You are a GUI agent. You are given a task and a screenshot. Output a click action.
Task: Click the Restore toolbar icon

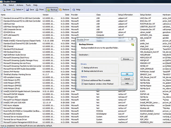(60, 10)
